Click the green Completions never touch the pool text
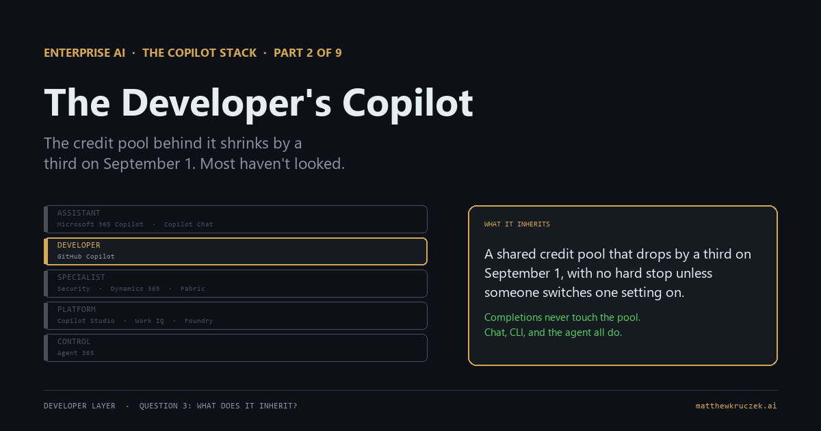The width and height of the screenshot is (821, 431). click(562, 317)
